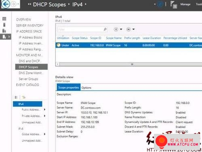Image resolution: width=202 pixels, height=152 pixels.
Task: Go back with the back arrow button
Action: pyautogui.click(x=6, y=4)
